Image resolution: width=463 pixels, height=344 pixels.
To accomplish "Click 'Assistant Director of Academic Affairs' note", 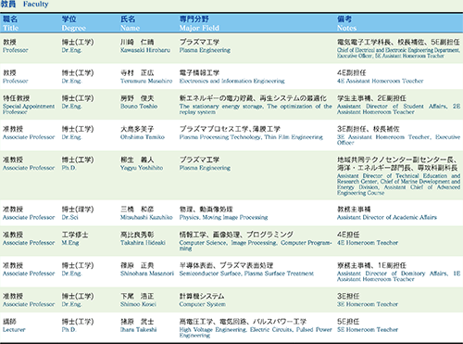I will tap(387, 217).
